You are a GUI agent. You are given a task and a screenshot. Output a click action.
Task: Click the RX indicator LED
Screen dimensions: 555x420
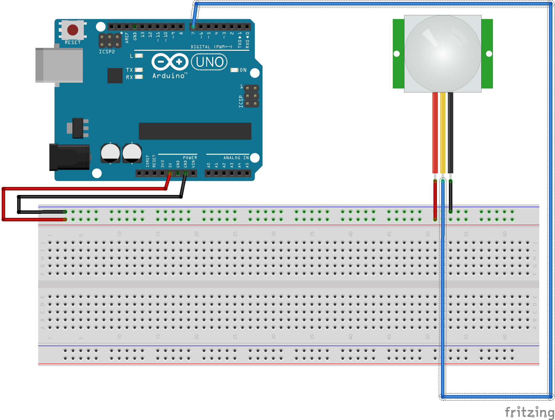(139, 77)
